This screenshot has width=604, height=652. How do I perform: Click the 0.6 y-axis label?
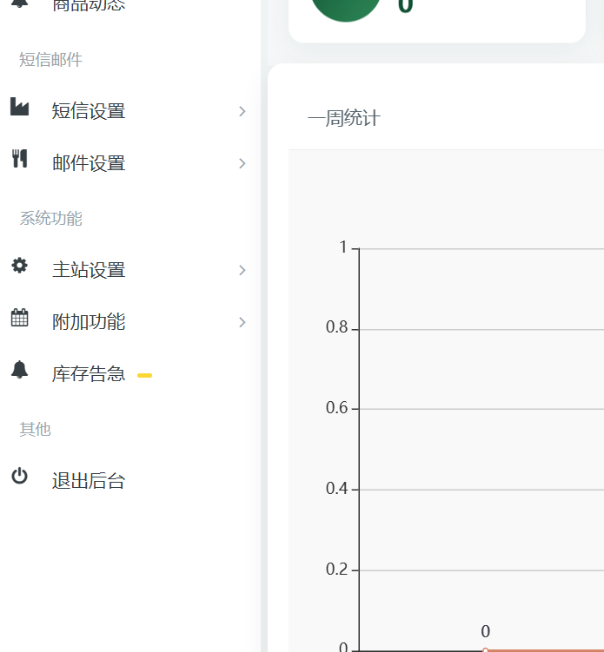336,408
